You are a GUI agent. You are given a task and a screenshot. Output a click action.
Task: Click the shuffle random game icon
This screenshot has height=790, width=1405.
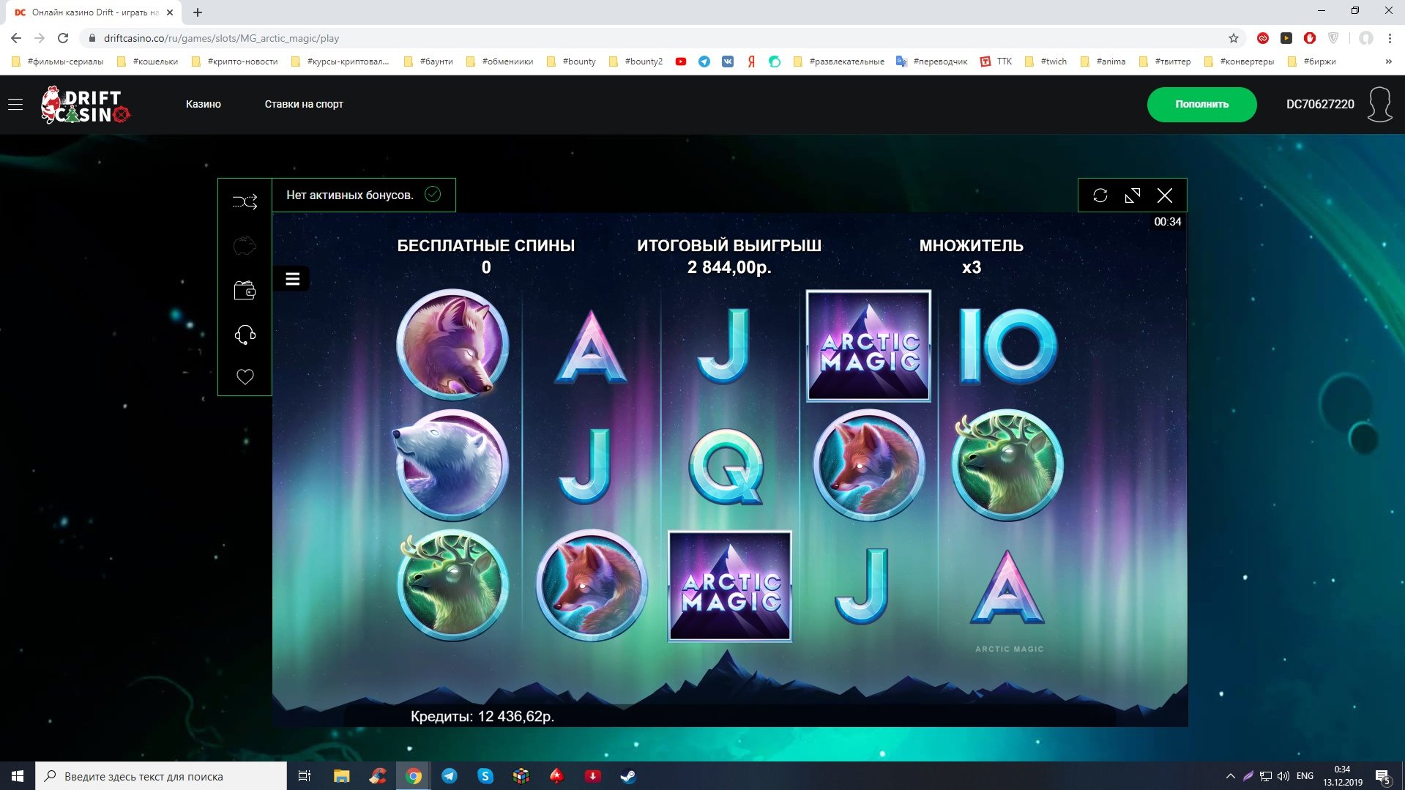coord(245,201)
